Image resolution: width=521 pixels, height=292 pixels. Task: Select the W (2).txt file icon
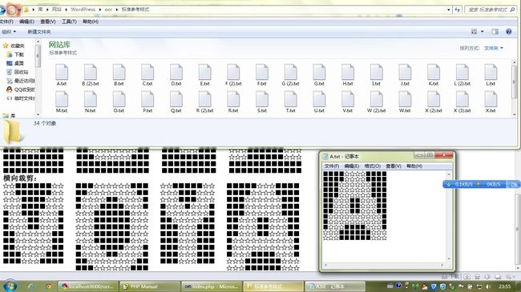point(376,99)
